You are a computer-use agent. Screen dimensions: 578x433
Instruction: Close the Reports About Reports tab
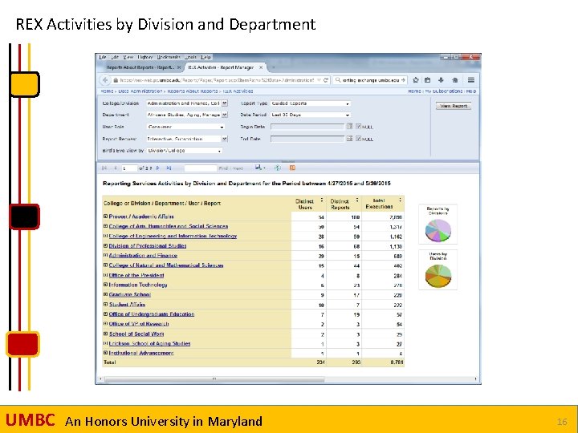click(x=179, y=67)
